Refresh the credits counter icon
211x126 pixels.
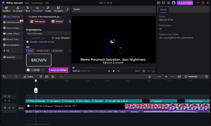coord(43,70)
